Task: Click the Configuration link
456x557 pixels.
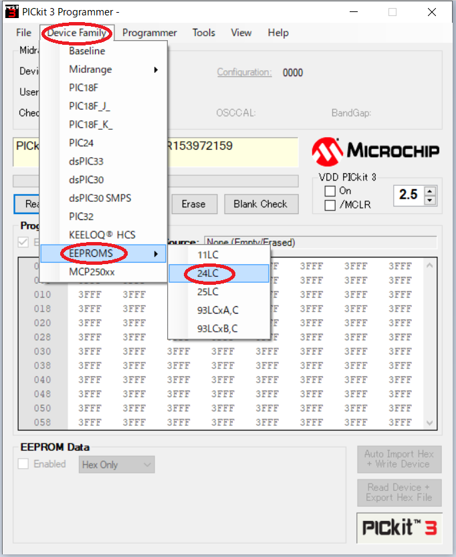Action: click(244, 73)
